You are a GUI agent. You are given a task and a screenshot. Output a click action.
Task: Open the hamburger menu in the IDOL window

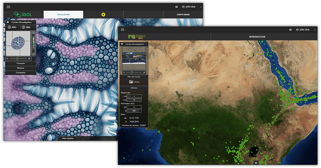pos(8,7)
